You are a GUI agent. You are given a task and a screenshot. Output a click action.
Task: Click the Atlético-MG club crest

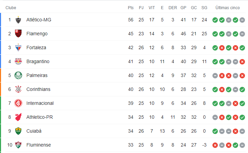(x=18, y=20)
